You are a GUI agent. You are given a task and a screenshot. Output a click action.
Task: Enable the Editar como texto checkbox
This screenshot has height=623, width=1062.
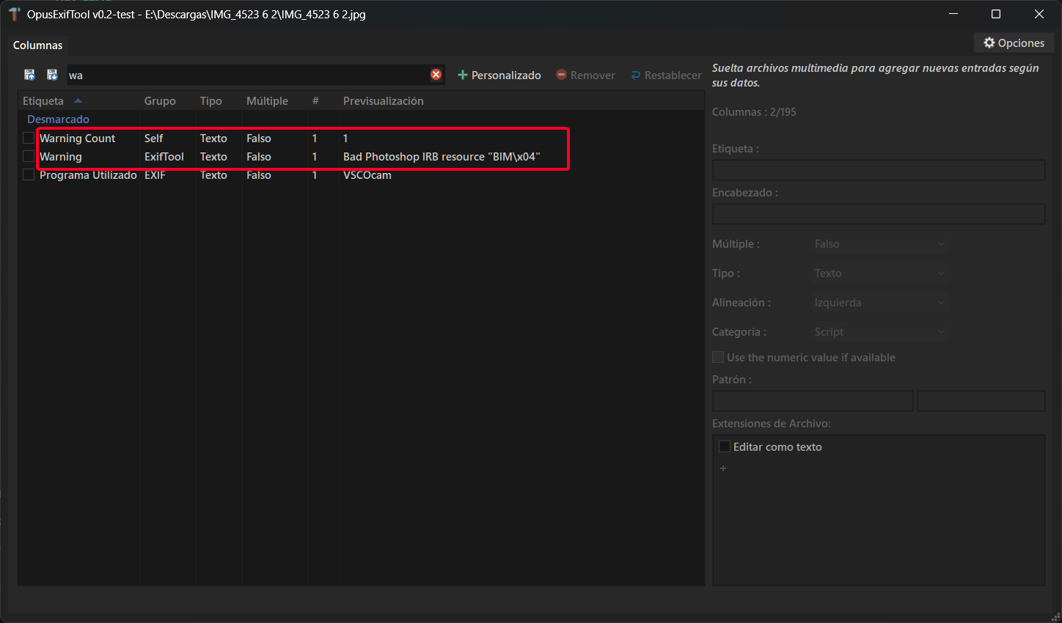(x=725, y=446)
